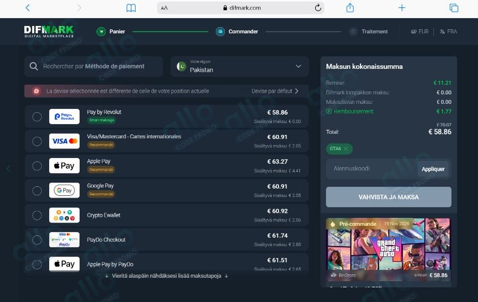Click Devise par défaut chevron link
The height and width of the screenshot is (302, 478).
click(275, 91)
